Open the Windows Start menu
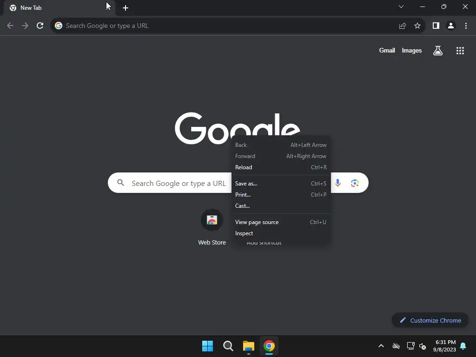Screen dimensions: 476x357 pos(208,346)
